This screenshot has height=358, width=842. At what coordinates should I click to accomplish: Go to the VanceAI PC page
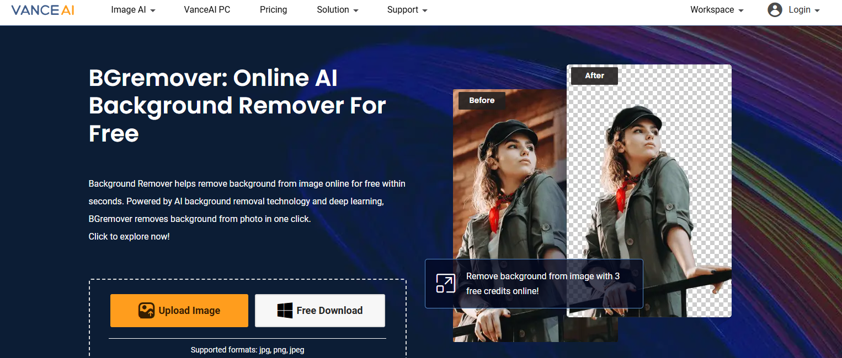pyautogui.click(x=207, y=10)
